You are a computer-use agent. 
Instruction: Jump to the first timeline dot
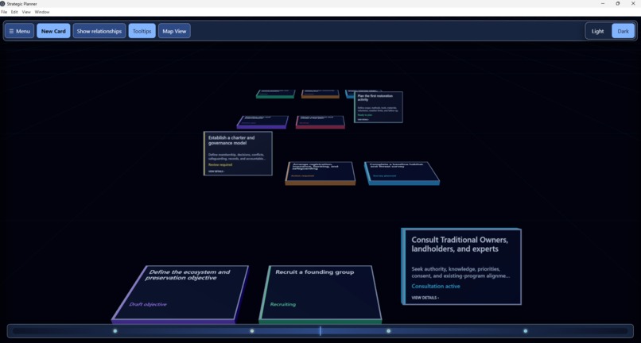coord(115,331)
